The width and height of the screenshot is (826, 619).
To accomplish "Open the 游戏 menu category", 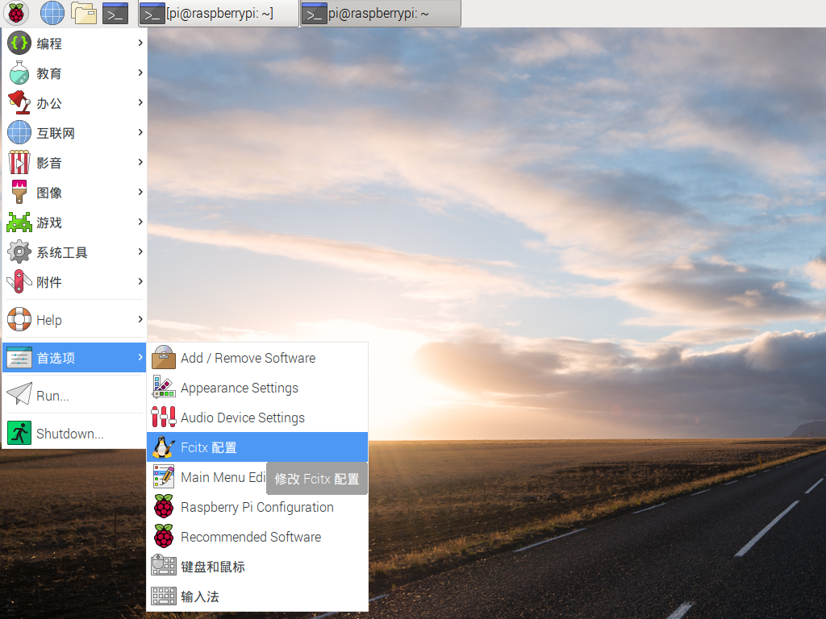I will 74,222.
